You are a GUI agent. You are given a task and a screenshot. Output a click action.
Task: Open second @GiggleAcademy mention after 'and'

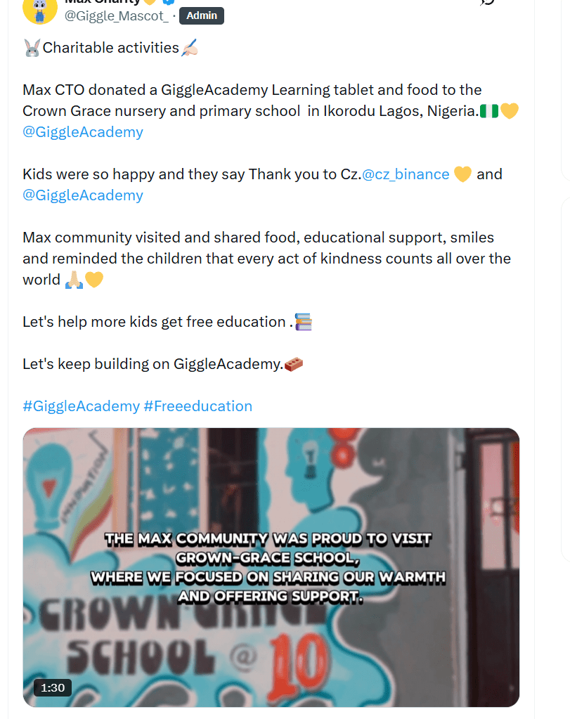click(83, 195)
